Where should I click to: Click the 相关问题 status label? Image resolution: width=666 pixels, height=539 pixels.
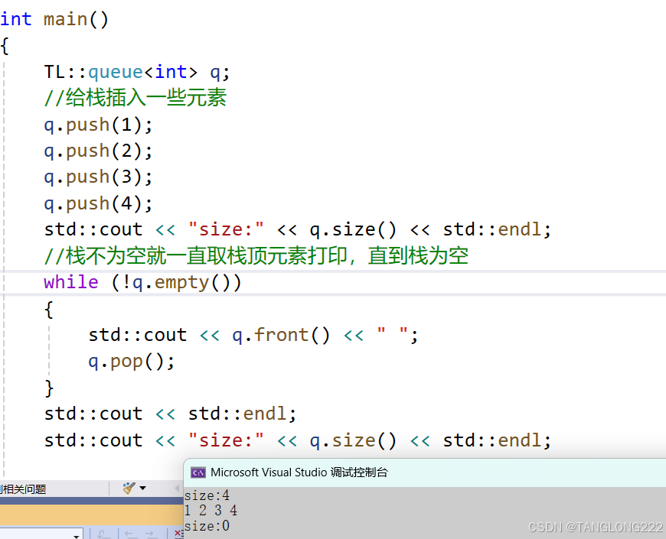point(23,489)
